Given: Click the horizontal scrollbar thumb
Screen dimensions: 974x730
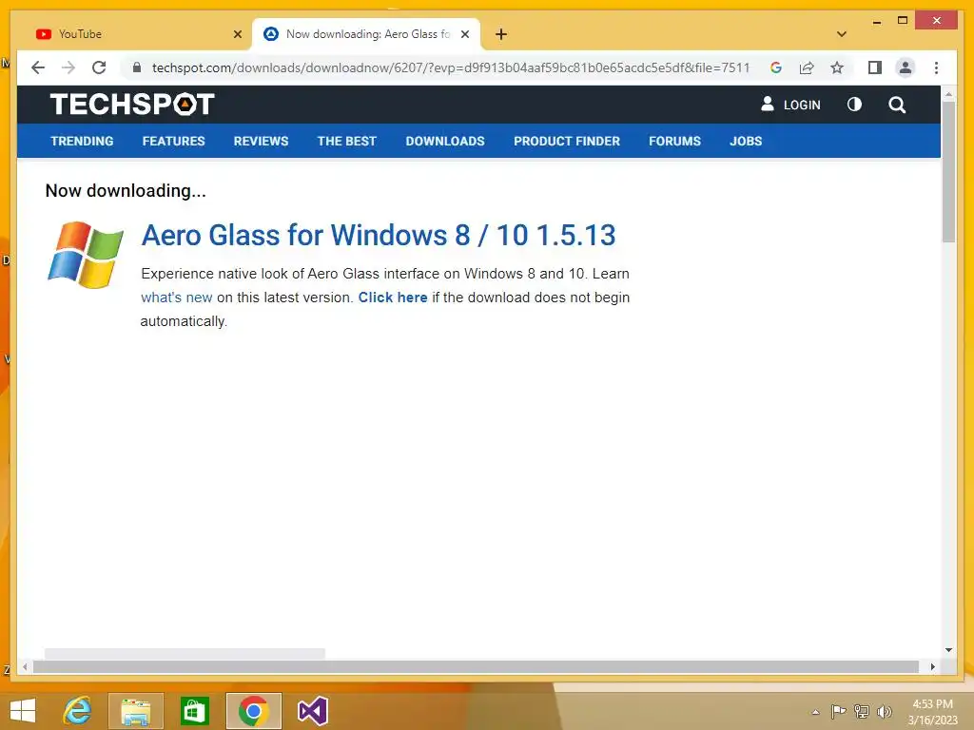Looking at the screenshot, I should [x=476, y=666].
